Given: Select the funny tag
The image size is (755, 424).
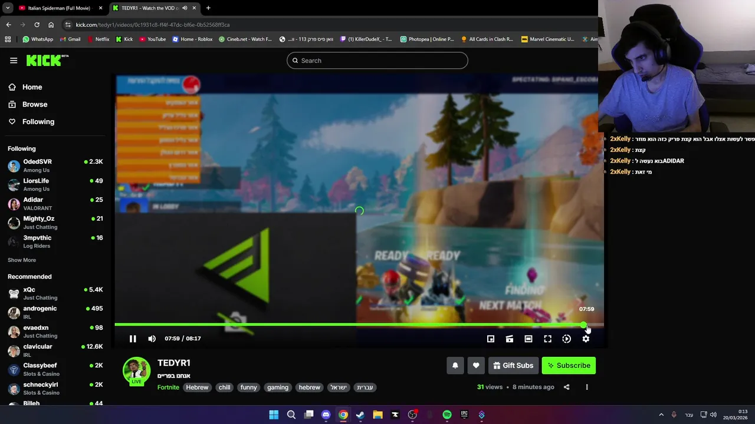Looking at the screenshot, I should (x=249, y=387).
